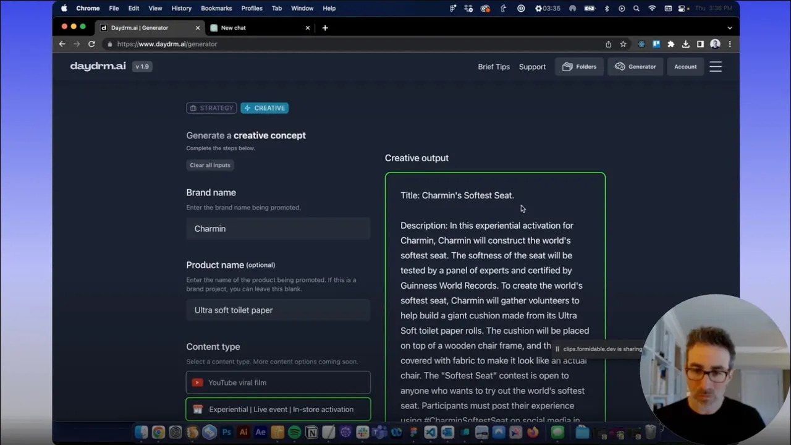Image resolution: width=791 pixels, height=445 pixels.
Task: Open the History menu
Action: click(181, 9)
